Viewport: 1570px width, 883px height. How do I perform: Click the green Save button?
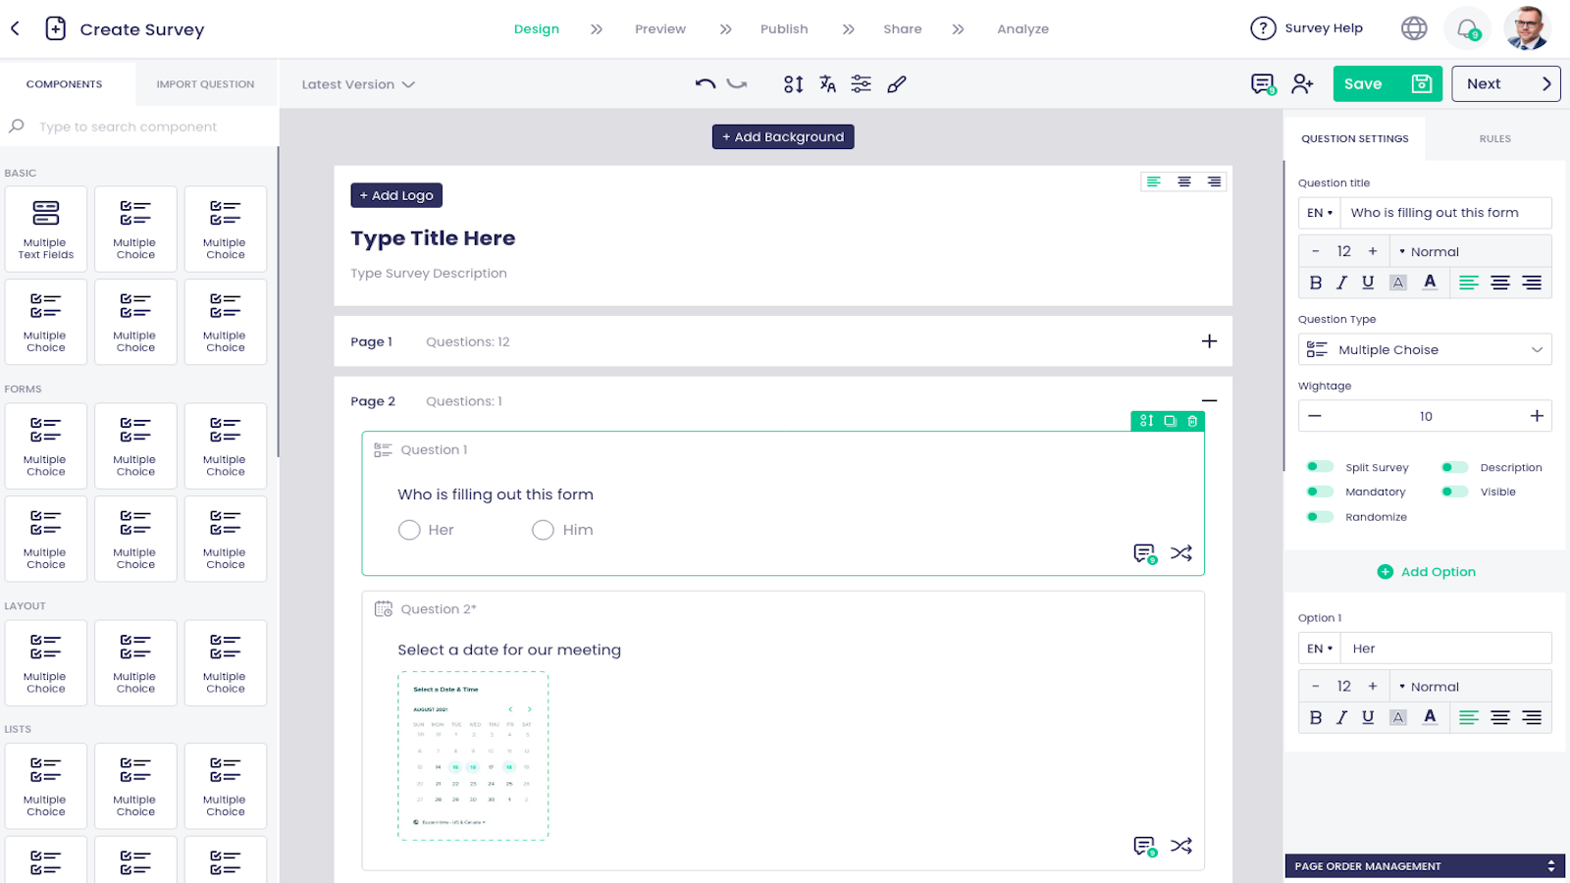tap(1387, 83)
